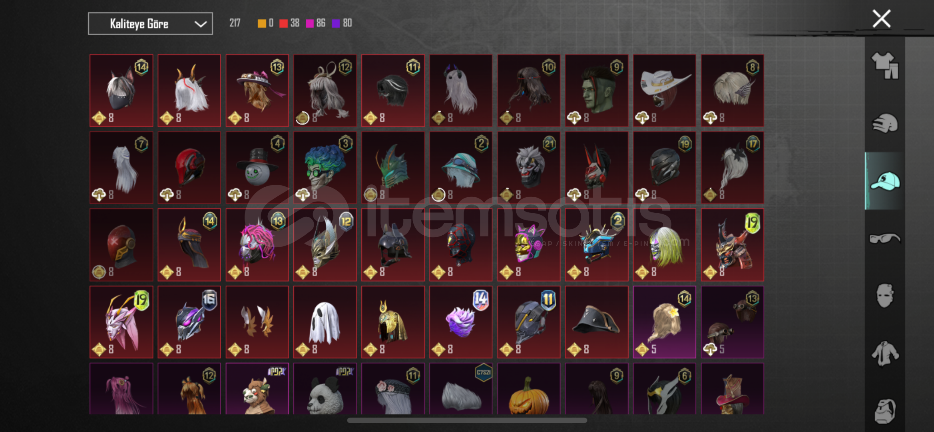Image resolution: width=934 pixels, height=432 pixels.
Task: Pick the snowman with top hat headwear
Action: [x=257, y=168]
